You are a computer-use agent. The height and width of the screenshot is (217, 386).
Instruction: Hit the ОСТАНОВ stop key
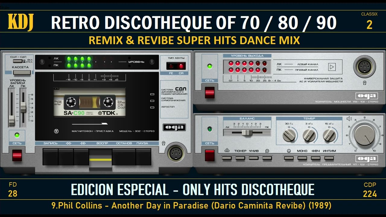coord(124,156)
